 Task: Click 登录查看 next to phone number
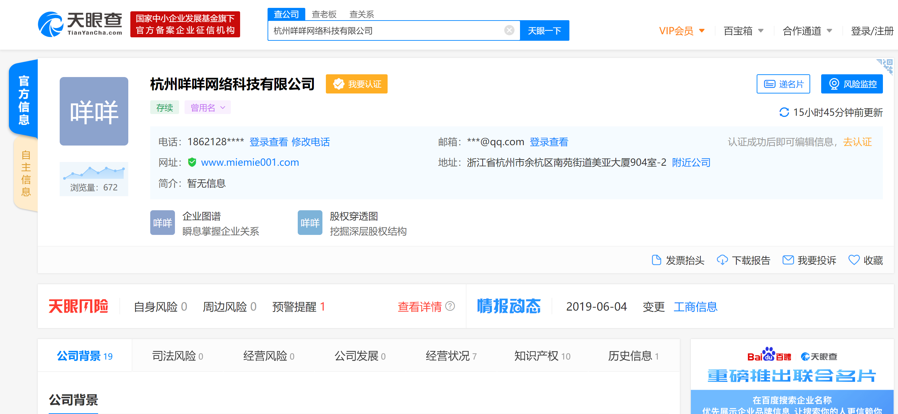269,142
